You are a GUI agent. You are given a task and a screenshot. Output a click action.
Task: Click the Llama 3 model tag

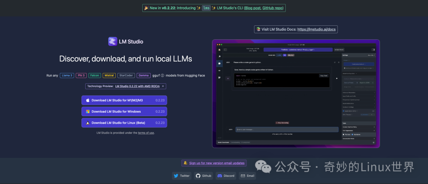pyautogui.click(x=67, y=76)
